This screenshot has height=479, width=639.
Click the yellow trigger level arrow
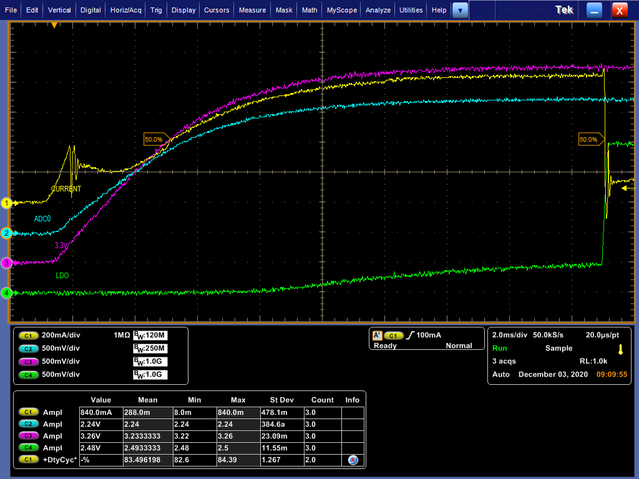click(624, 188)
